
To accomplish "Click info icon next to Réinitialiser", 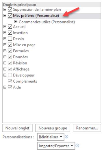I will [66, 137].
